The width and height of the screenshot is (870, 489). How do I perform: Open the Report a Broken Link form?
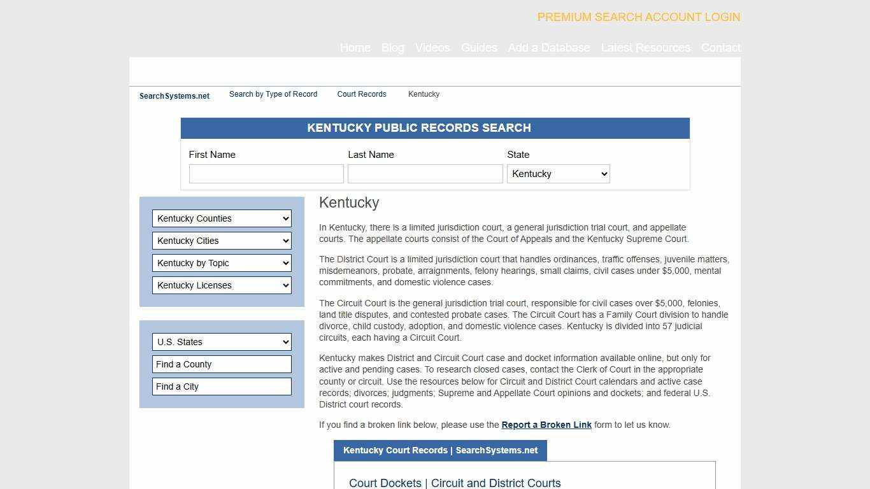click(x=546, y=425)
